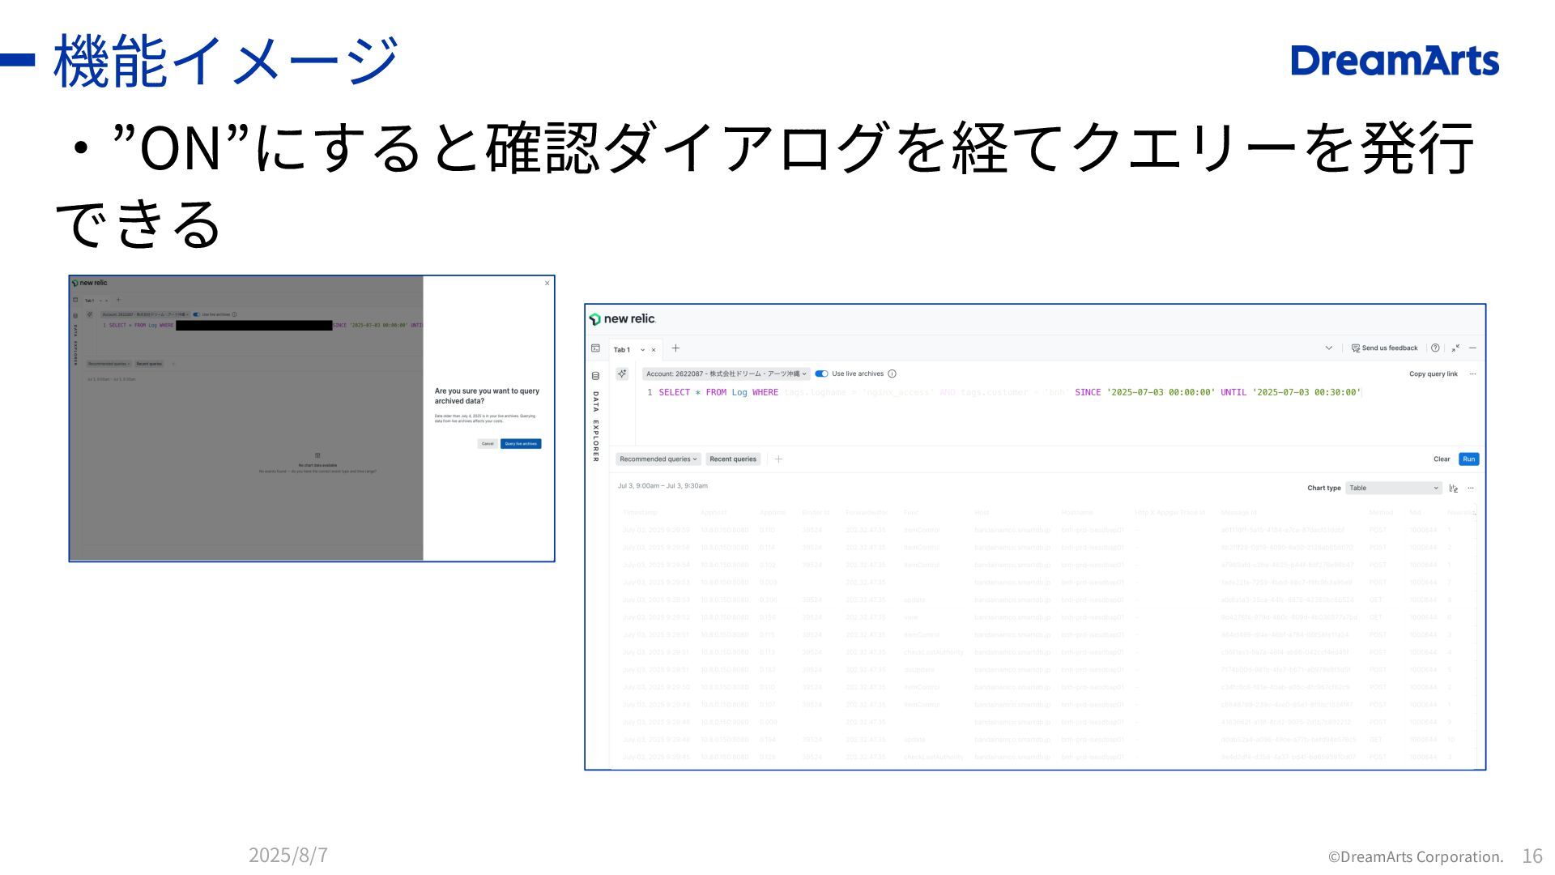This screenshot has width=1555, height=875.
Task: Click Clear next to Run
Action: (x=1442, y=459)
